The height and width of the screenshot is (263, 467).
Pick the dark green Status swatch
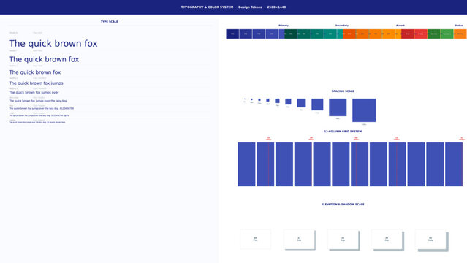click(434, 34)
